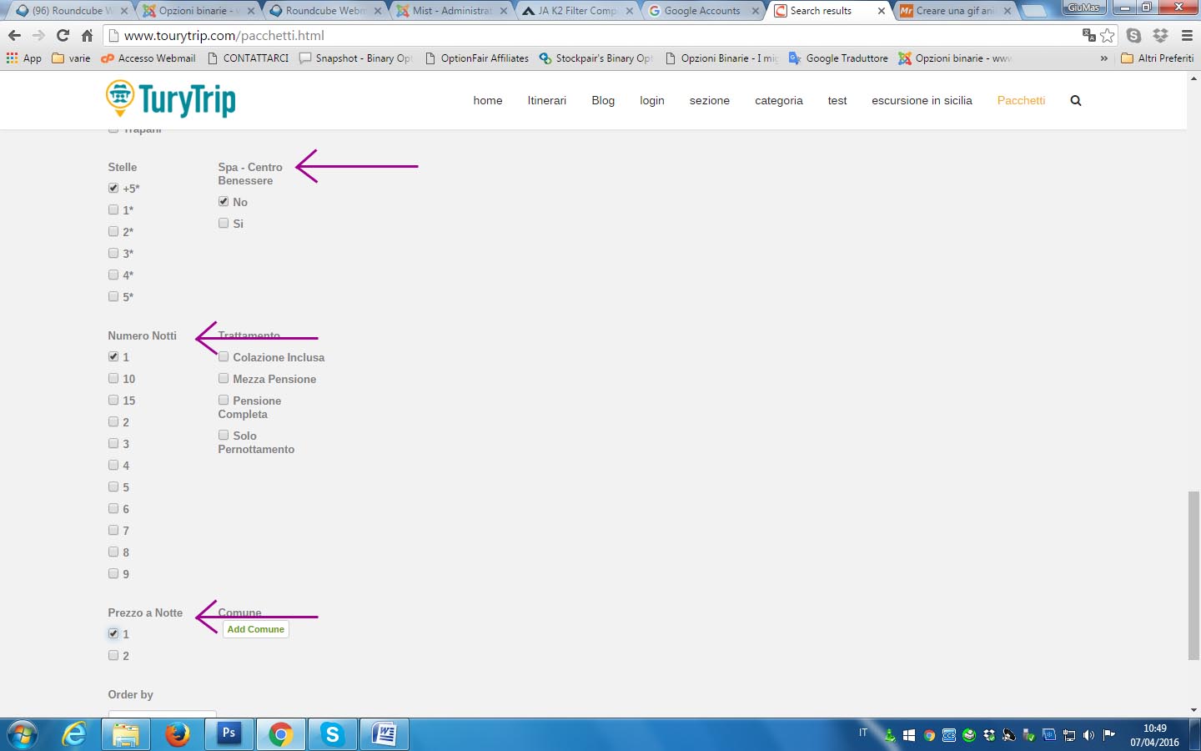Image resolution: width=1201 pixels, height=751 pixels.
Task: Open the OptionFair Affiliates bookmark
Action: click(476, 58)
